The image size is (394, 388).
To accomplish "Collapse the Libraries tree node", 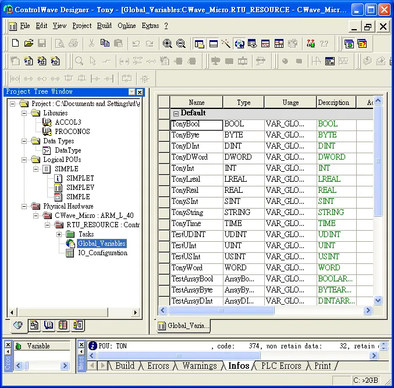I will (24, 113).
